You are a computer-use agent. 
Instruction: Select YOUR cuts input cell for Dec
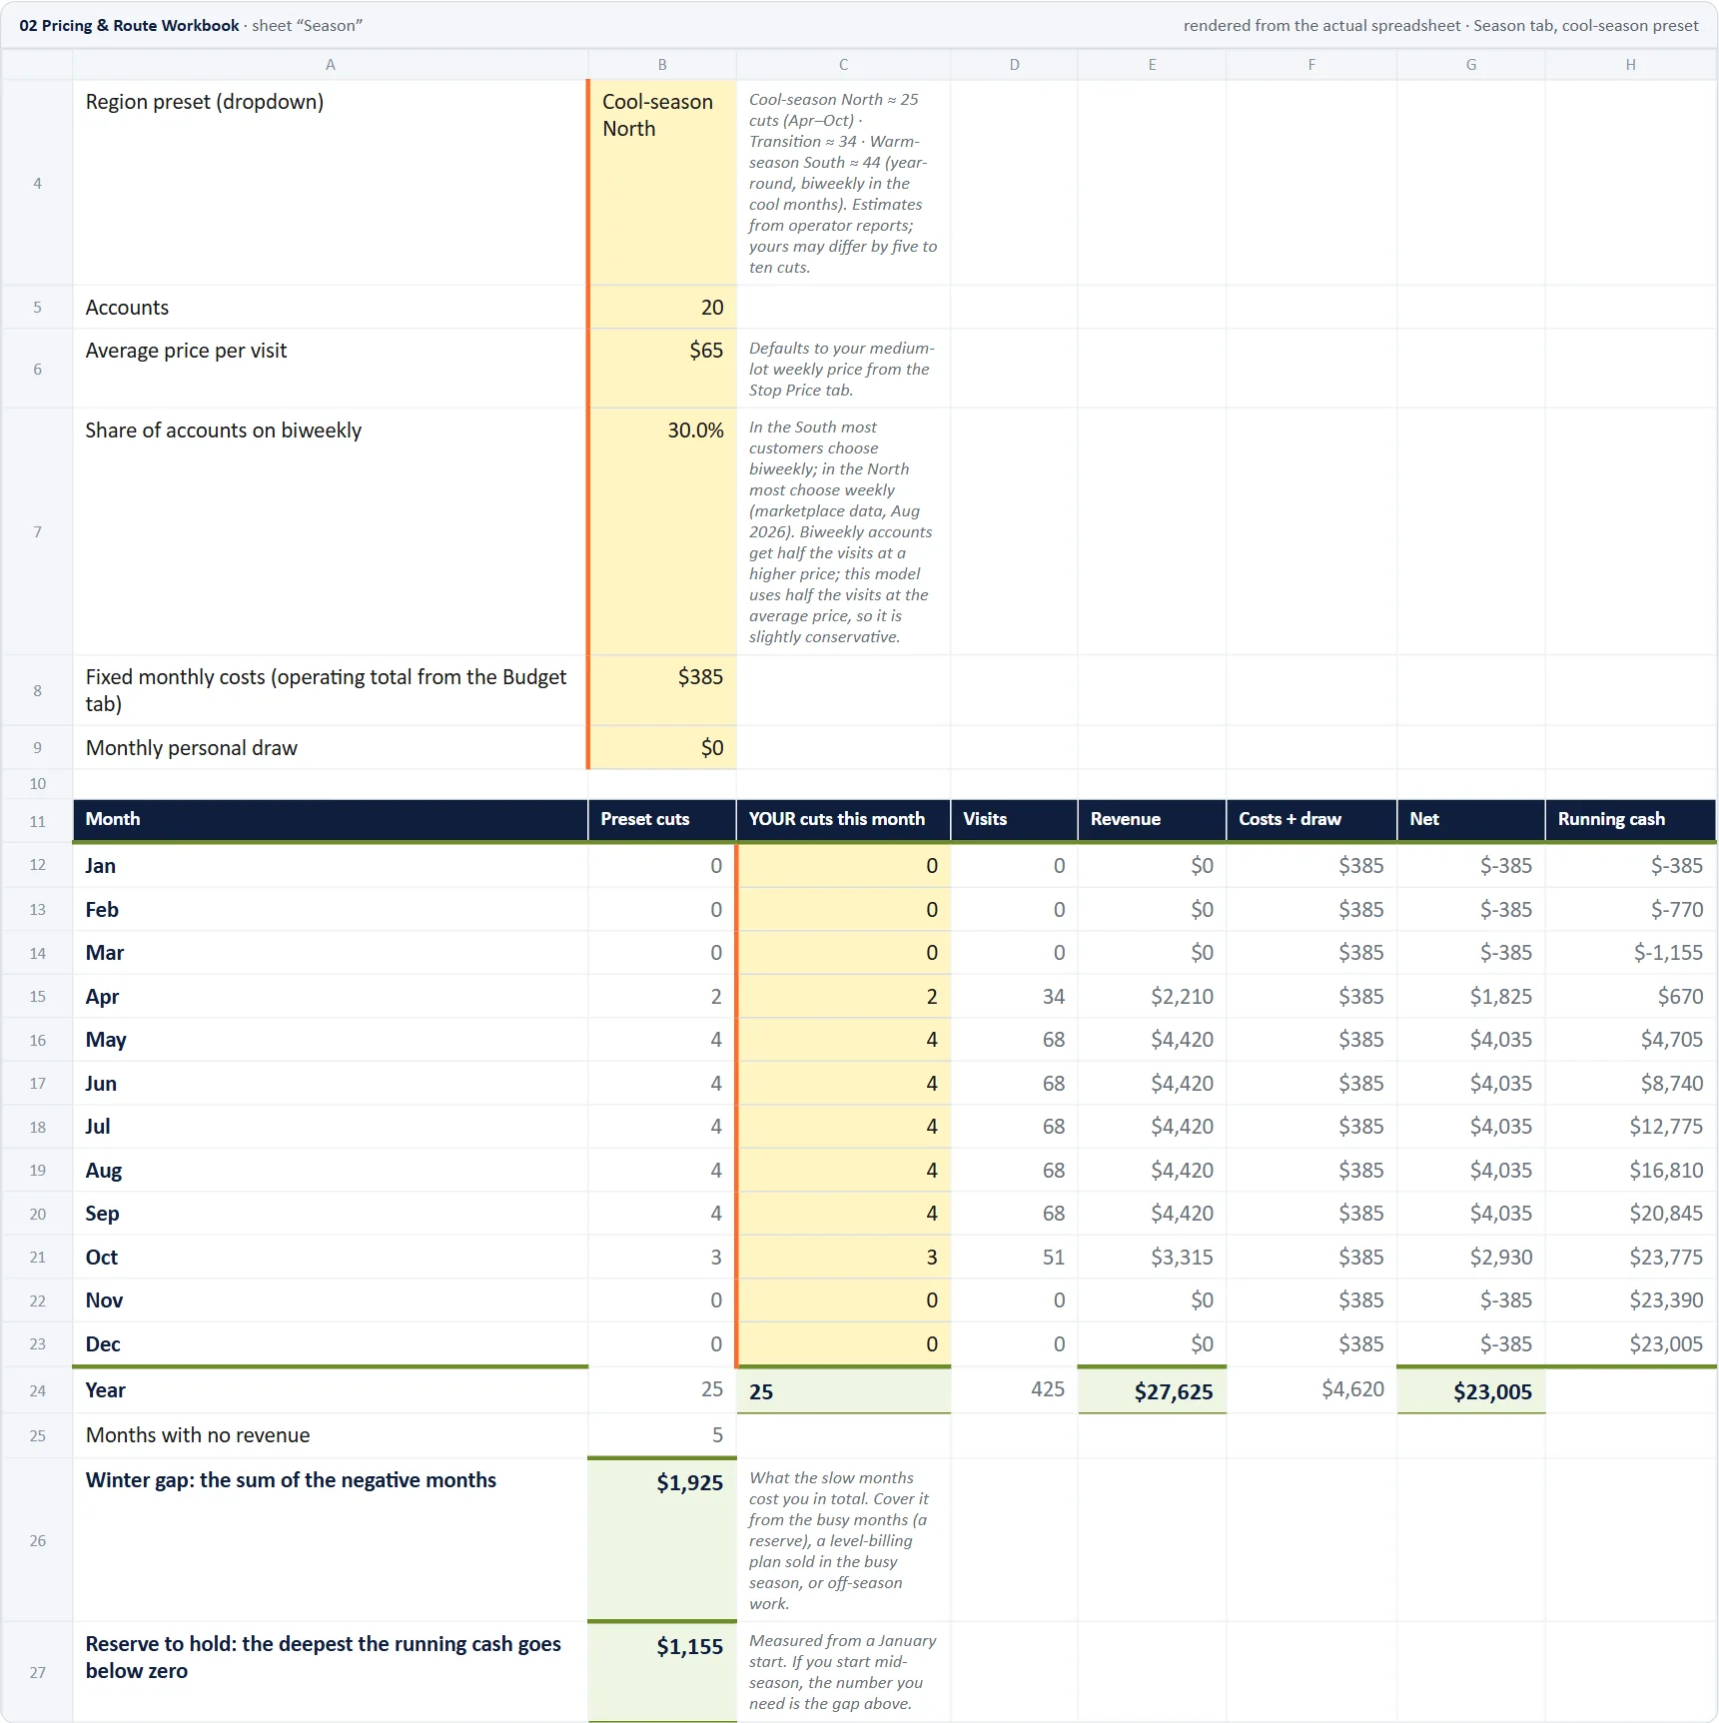pos(843,1344)
